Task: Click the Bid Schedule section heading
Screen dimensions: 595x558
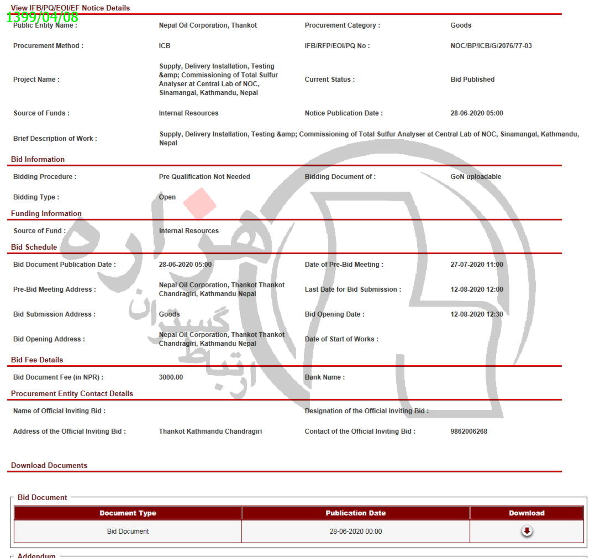Action: (x=34, y=247)
